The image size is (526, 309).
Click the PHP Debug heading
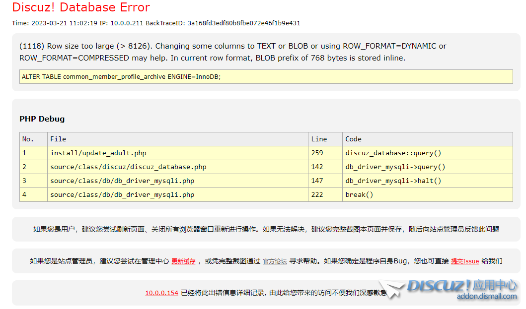(42, 119)
